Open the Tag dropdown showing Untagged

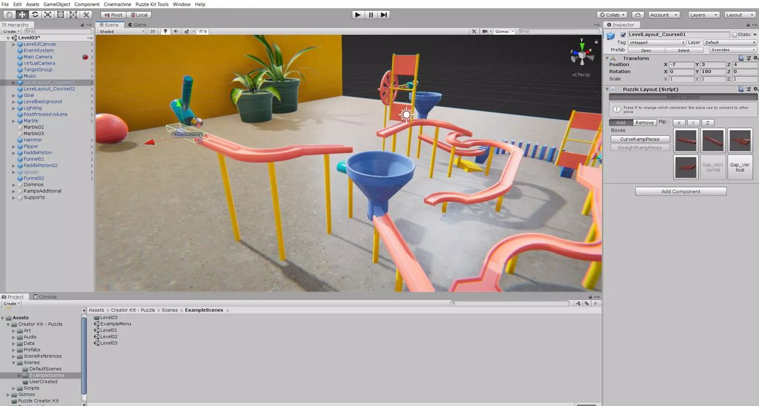[657, 43]
